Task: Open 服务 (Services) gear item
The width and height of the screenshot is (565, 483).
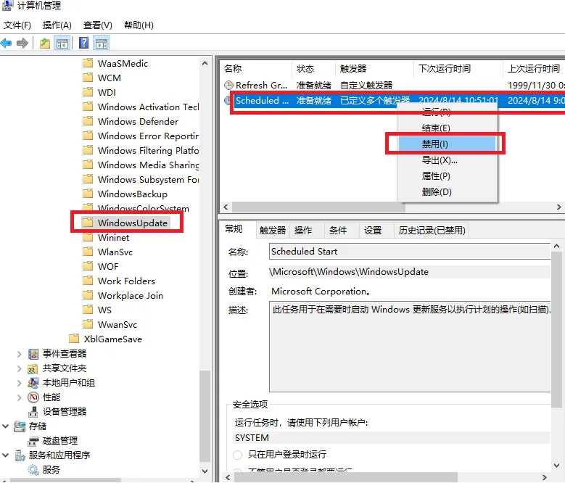Action: (51, 469)
